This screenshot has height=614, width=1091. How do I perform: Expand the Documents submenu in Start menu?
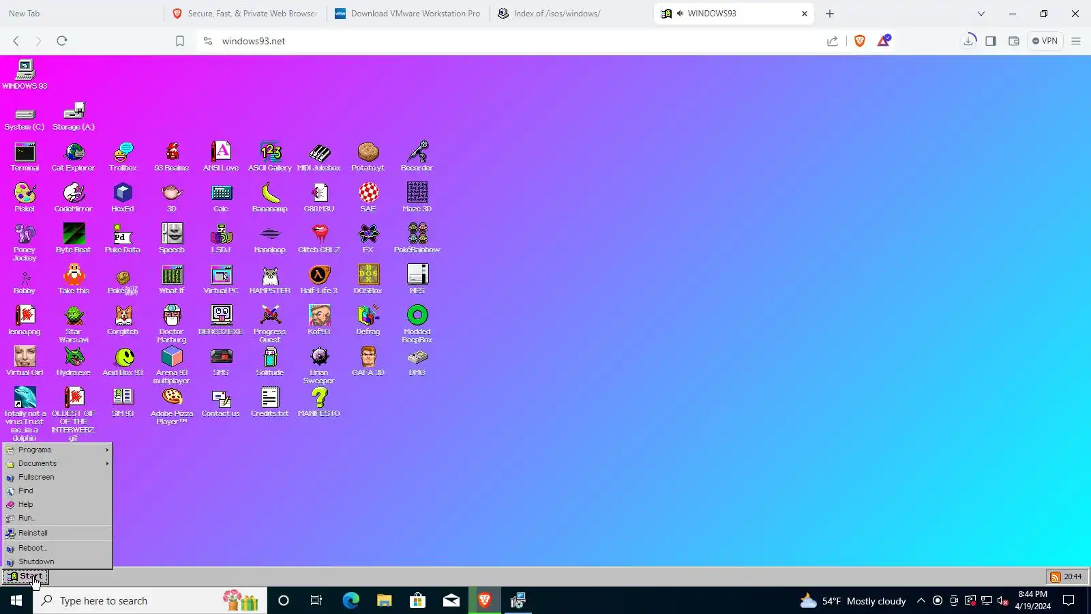(58, 464)
